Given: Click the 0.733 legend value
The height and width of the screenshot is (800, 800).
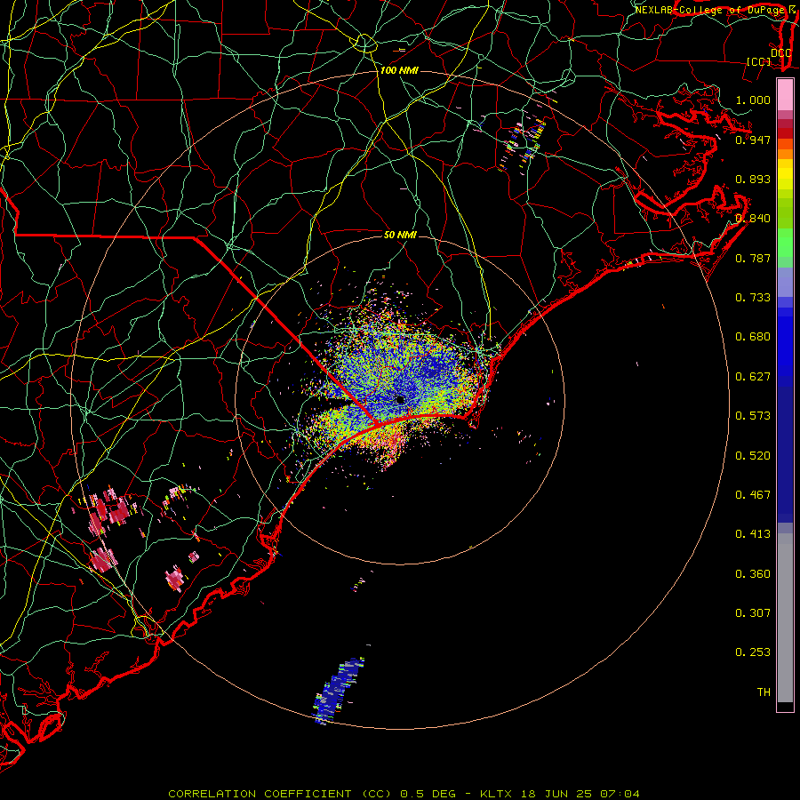Looking at the screenshot, I should pyautogui.click(x=753, y=298).
